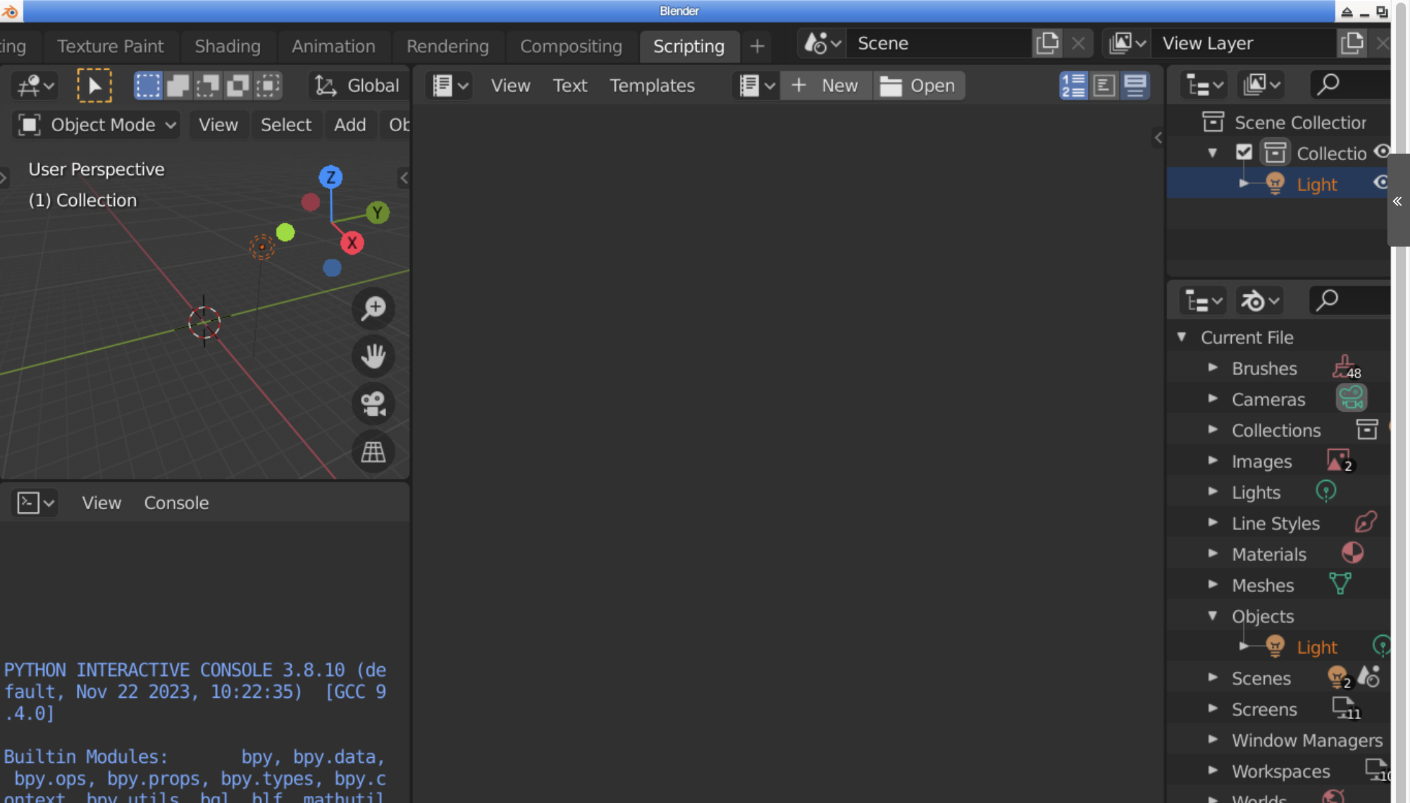Open the Object Mode dropdown
Viewport: 1410px width, 803px height.
97,125
